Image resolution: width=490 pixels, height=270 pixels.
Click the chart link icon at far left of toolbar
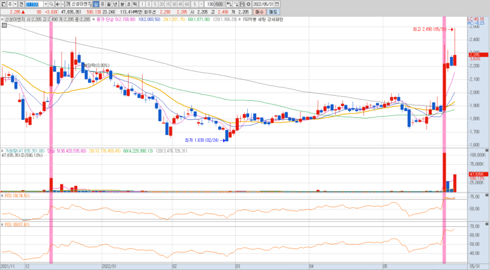tap(4, 4)
